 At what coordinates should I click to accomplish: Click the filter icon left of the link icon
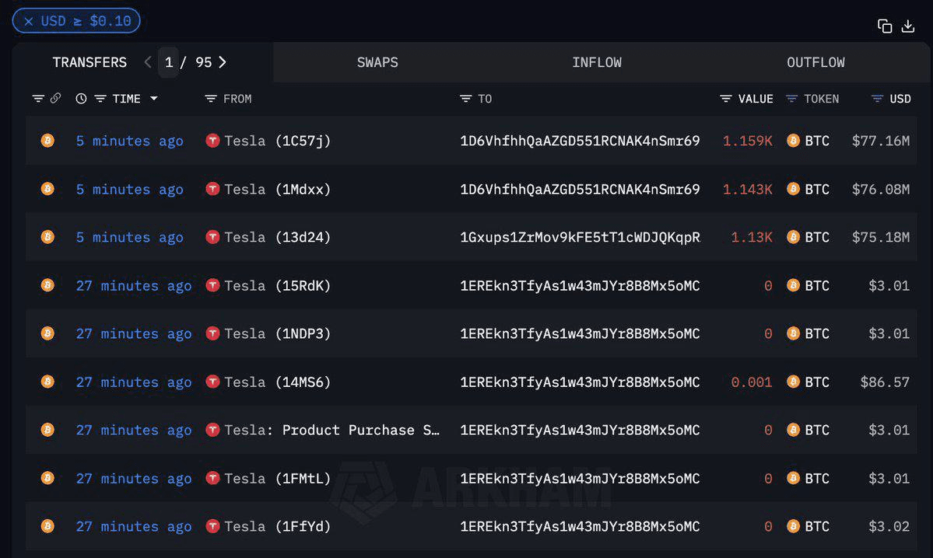(37, 98)
